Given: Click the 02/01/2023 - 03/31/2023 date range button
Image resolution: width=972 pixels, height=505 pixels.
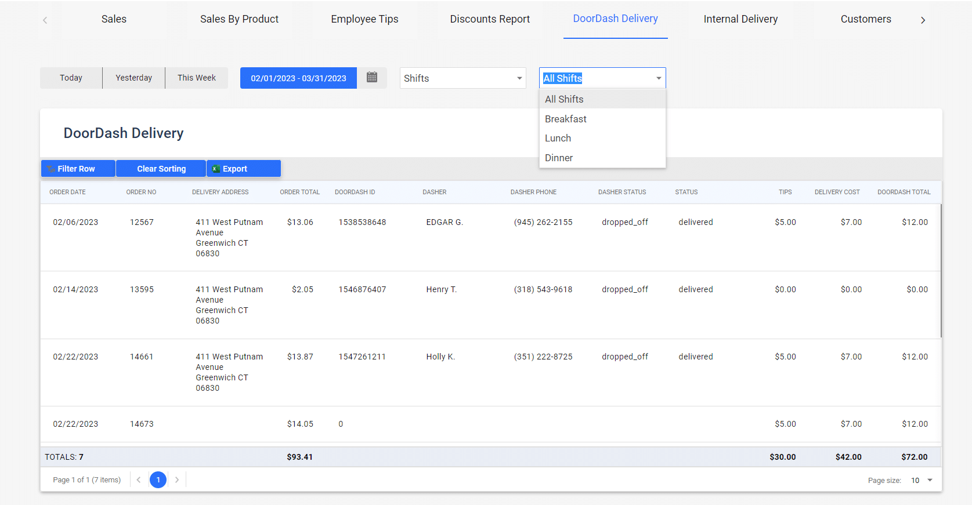Looking at the screenshot, I should pos(298,78).
